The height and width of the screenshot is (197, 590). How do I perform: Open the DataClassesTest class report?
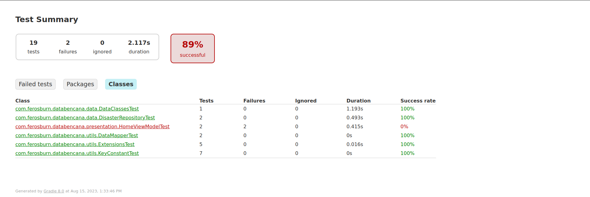pos(77,109)
